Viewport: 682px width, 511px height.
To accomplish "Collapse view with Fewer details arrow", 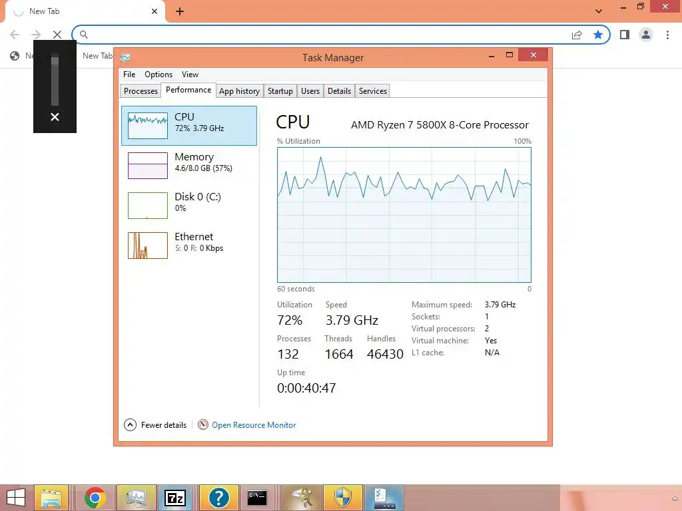I will [x=130, y=425].
